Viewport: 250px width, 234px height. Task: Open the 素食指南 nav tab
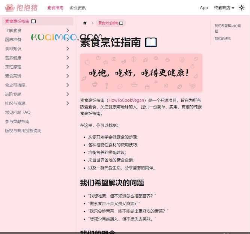coord(55,8)
